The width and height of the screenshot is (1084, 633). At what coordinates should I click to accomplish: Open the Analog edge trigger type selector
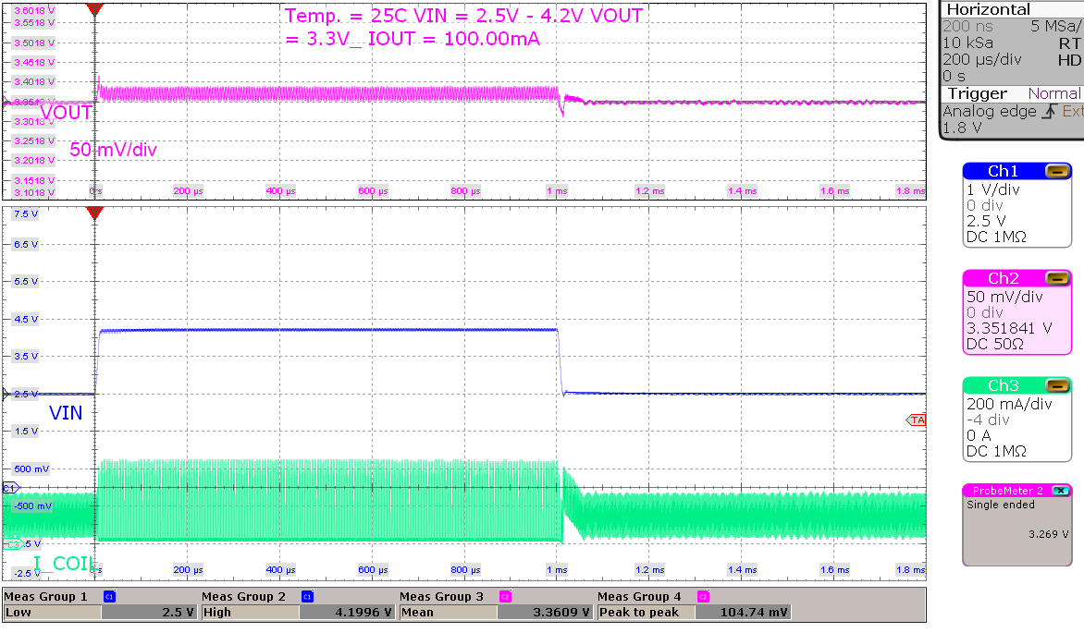[x=990, y=111]
